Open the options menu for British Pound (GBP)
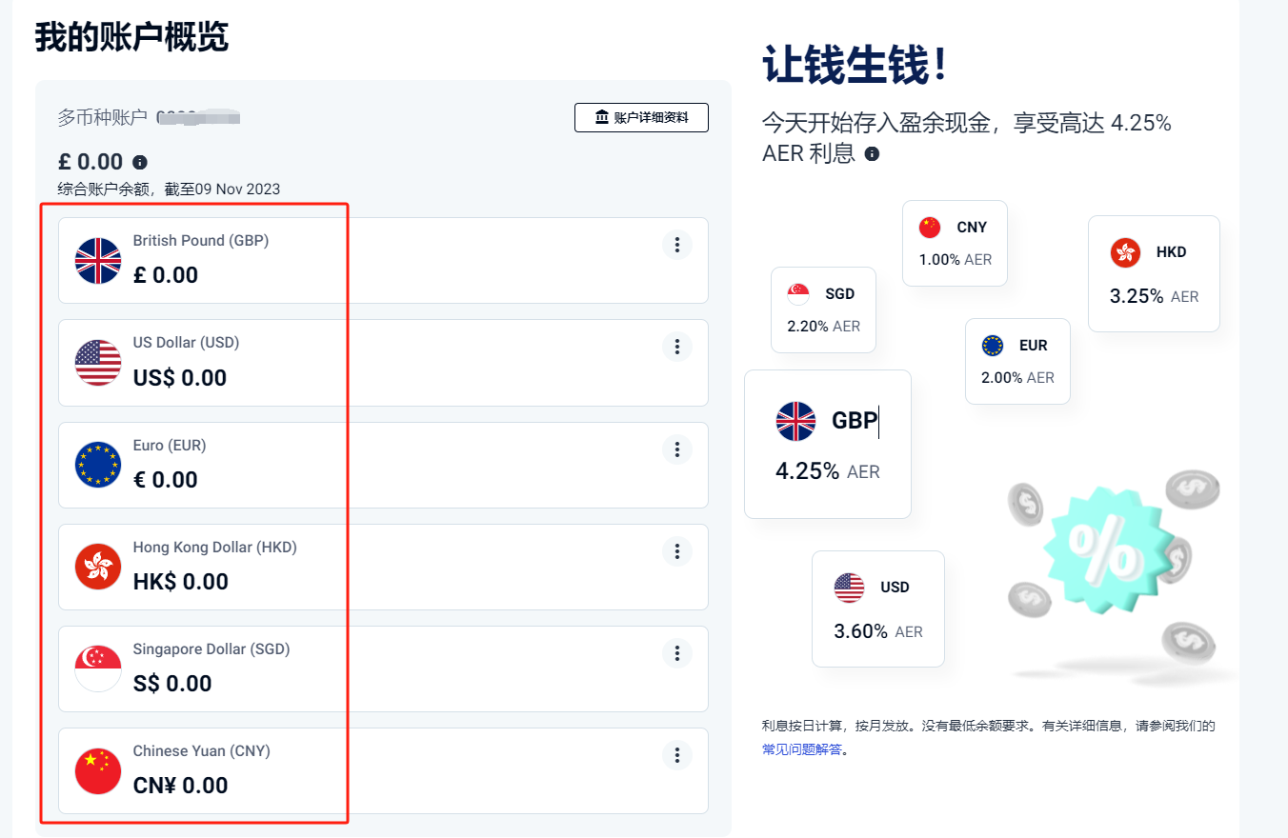This screenshot has width=1288, height=838. tap(676, 245)
